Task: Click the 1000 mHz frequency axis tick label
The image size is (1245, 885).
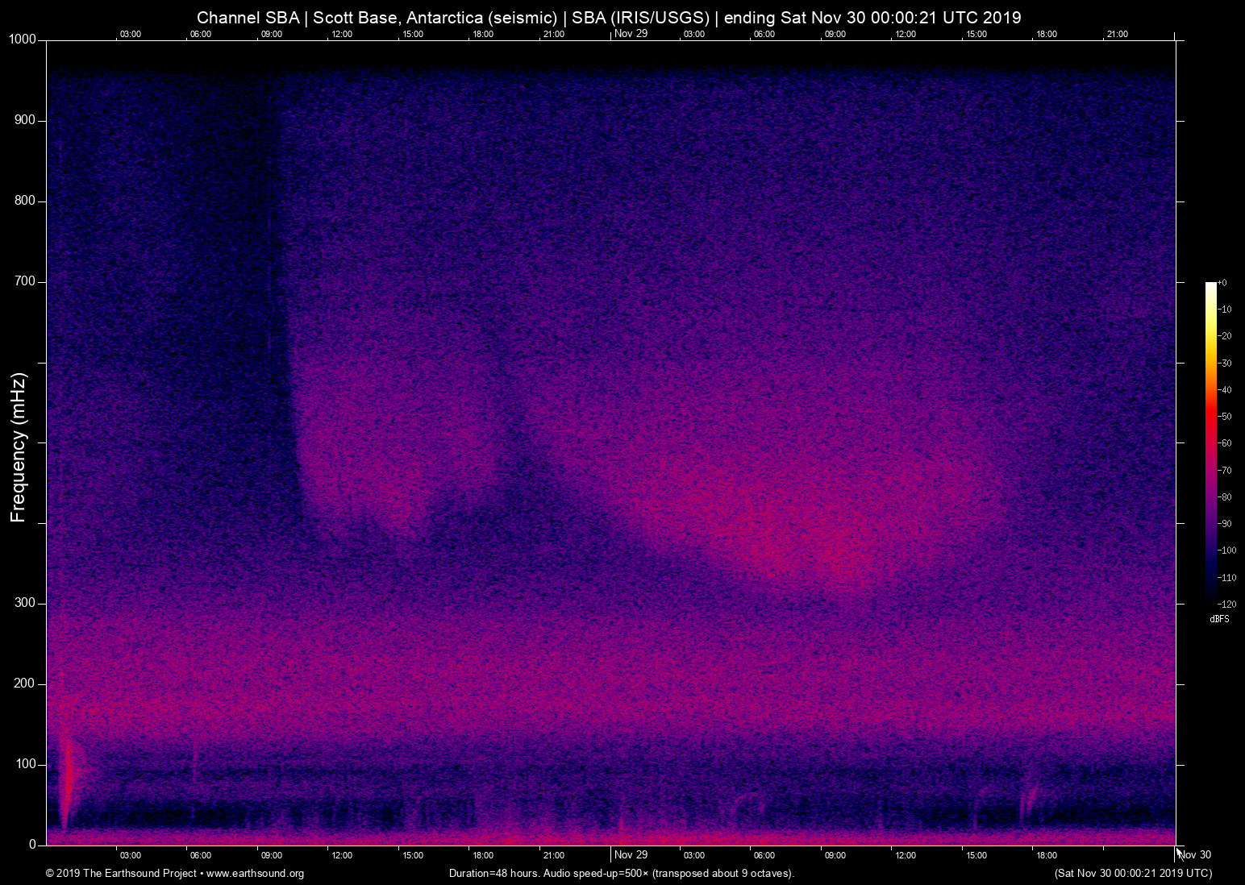Action: click(23, 39)
